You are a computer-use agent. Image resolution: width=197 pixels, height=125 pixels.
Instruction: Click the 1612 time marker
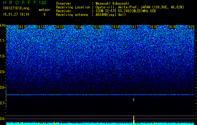(x=41, y=27)
